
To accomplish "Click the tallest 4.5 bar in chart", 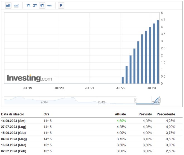I will (x=158, y=52).
